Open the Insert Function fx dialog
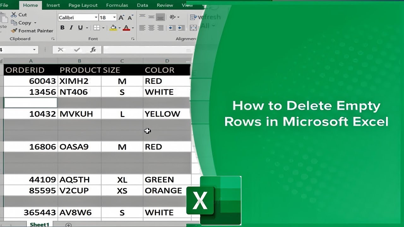404x227 pixels. [93, 49]
